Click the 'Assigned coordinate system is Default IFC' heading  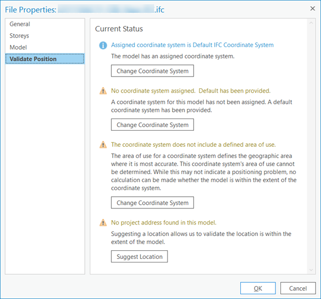click(x=192, y=45)
